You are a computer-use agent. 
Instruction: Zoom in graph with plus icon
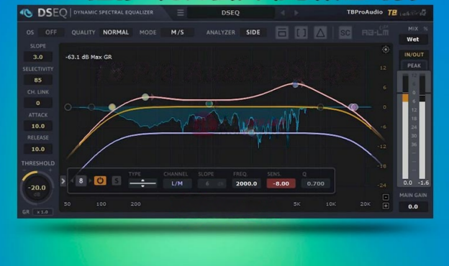386,206
